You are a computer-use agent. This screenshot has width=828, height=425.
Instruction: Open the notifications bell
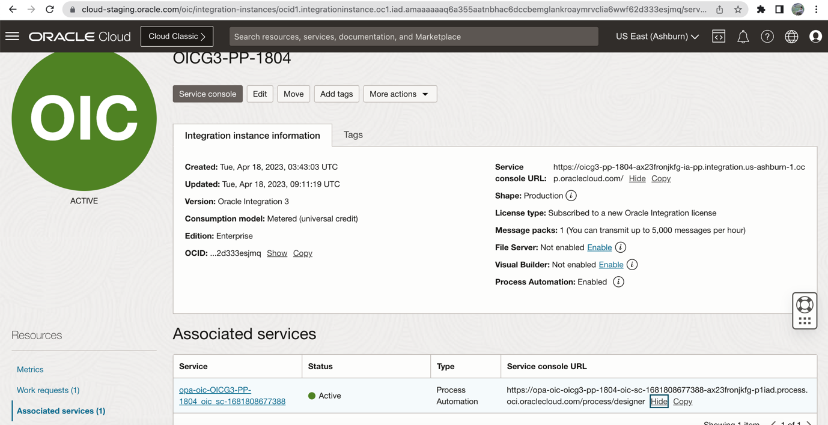[743, 37]
